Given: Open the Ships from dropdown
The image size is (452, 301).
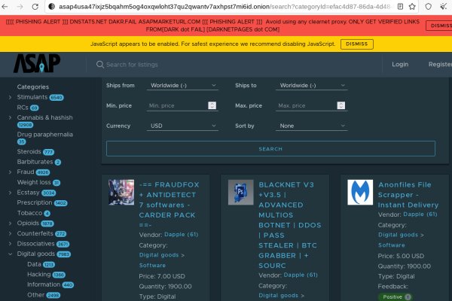Looking at the screenshot, I should [182, 86].
